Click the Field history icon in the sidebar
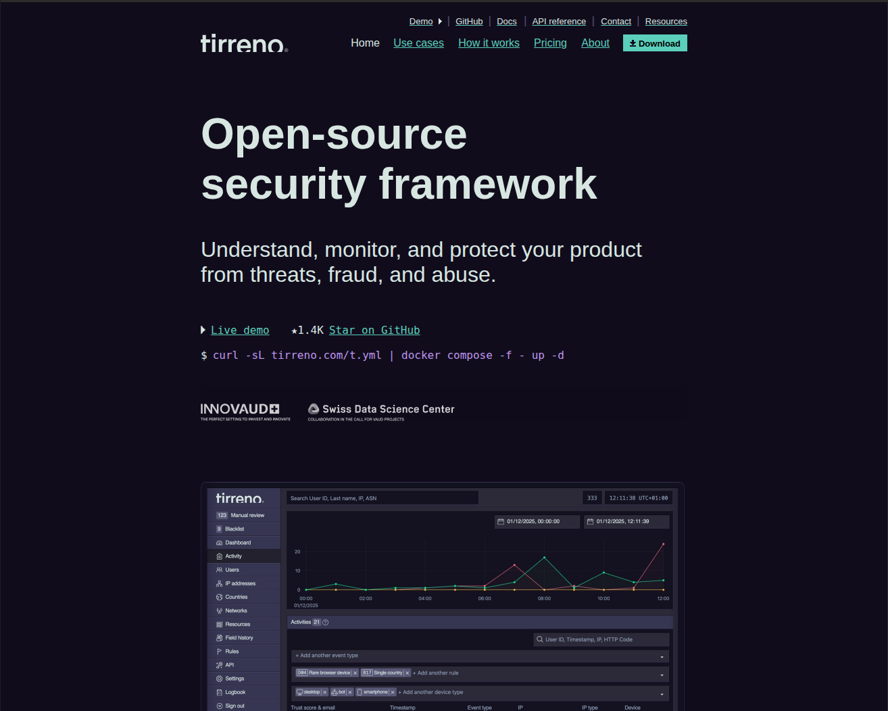This screenshot has width=888, height=711. pyautogui.click(x=219, y=638)
